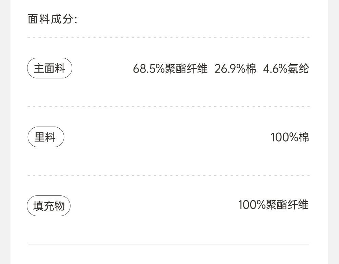339x264 pixels.
Task: Click the 氨纶 text
Action: 298,69
